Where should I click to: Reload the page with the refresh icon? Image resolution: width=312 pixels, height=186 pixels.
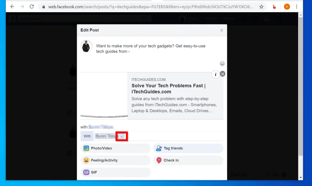(32, 6)
